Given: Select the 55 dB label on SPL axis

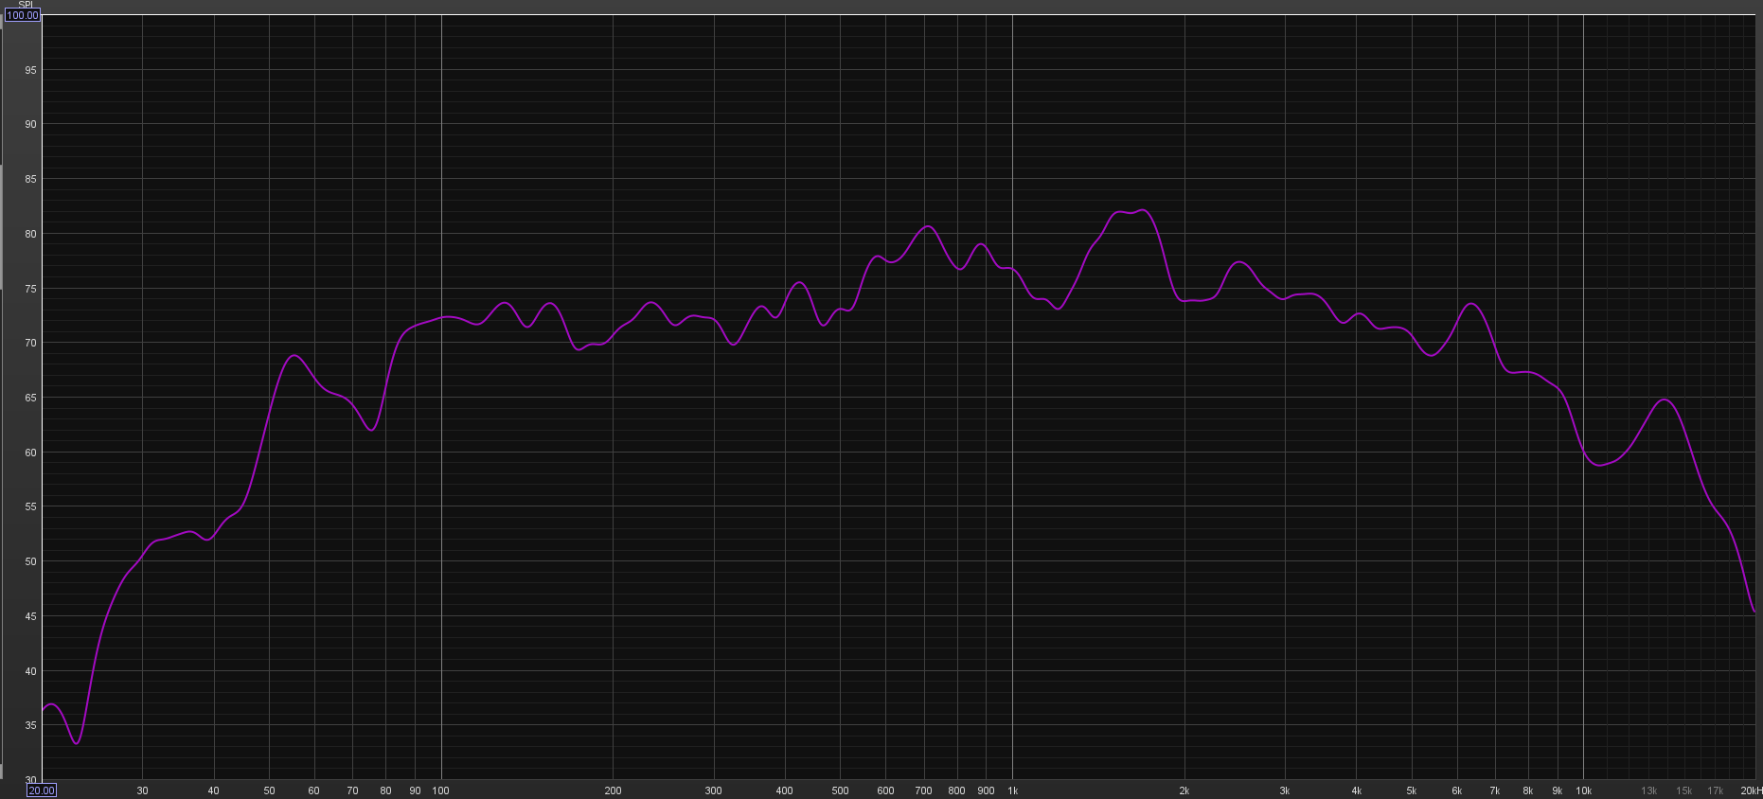Looking at the screenshot, I should (x=31, y=507).
